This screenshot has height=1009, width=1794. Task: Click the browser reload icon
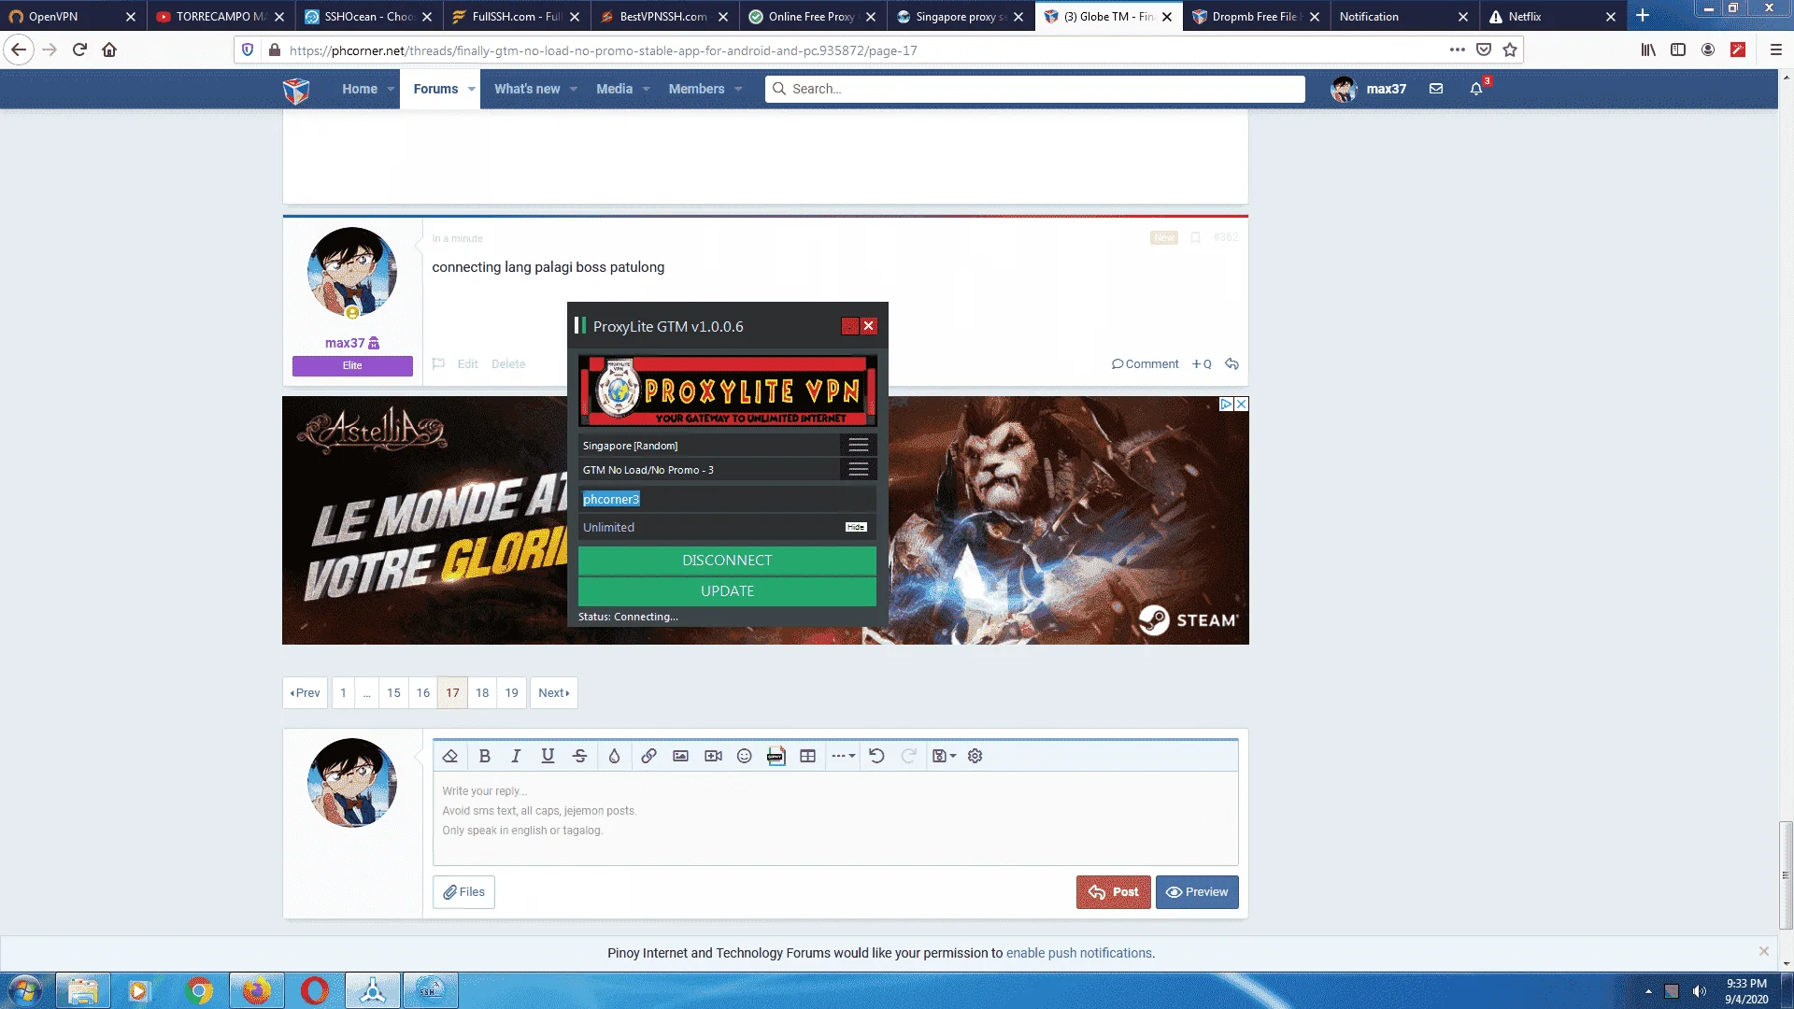point(79,50)
